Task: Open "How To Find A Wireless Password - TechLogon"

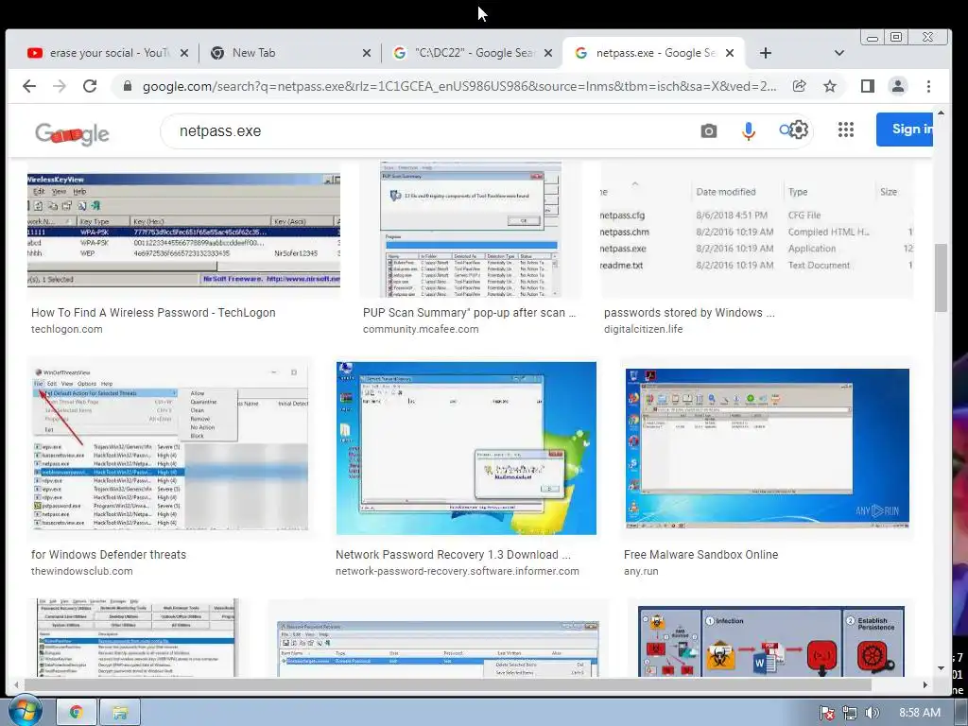Action: click(x=153, y=312)
